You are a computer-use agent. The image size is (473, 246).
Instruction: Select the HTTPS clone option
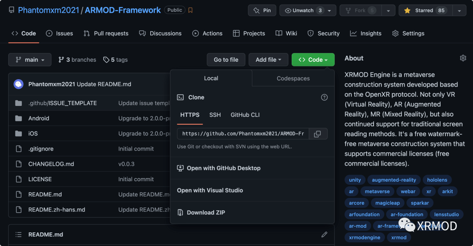pyautogui.click(x=190, y=115)
